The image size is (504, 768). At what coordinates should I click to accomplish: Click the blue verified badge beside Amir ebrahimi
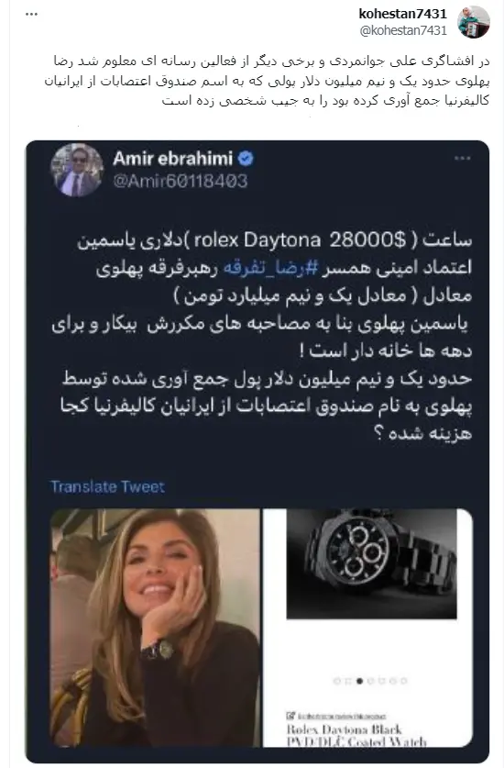pos(246,158)
